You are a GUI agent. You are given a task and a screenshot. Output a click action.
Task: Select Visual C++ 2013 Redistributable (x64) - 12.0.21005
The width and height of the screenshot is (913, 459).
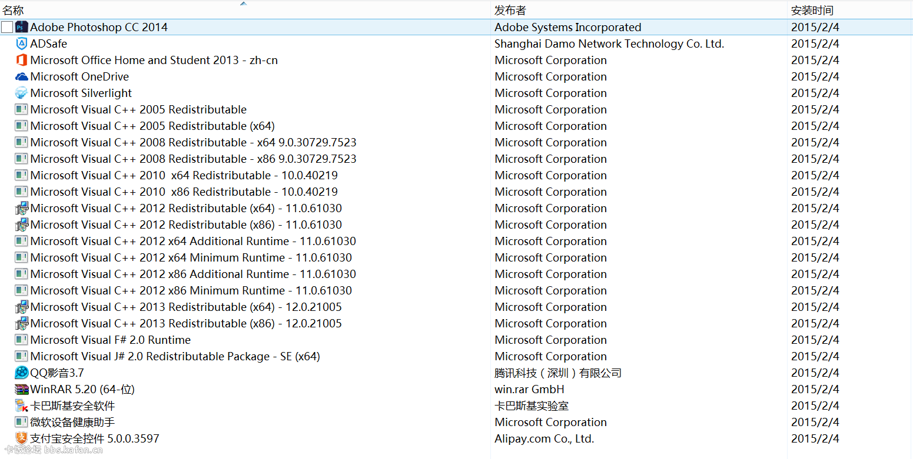[186, 307]
